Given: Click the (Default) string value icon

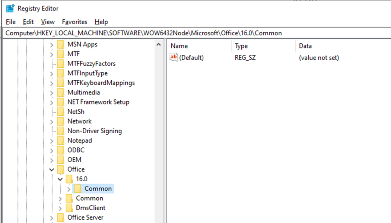Looking at the screenshot, I should 174,57.
